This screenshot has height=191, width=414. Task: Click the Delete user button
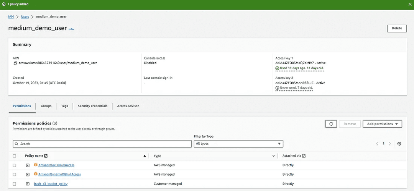point(397,28)
